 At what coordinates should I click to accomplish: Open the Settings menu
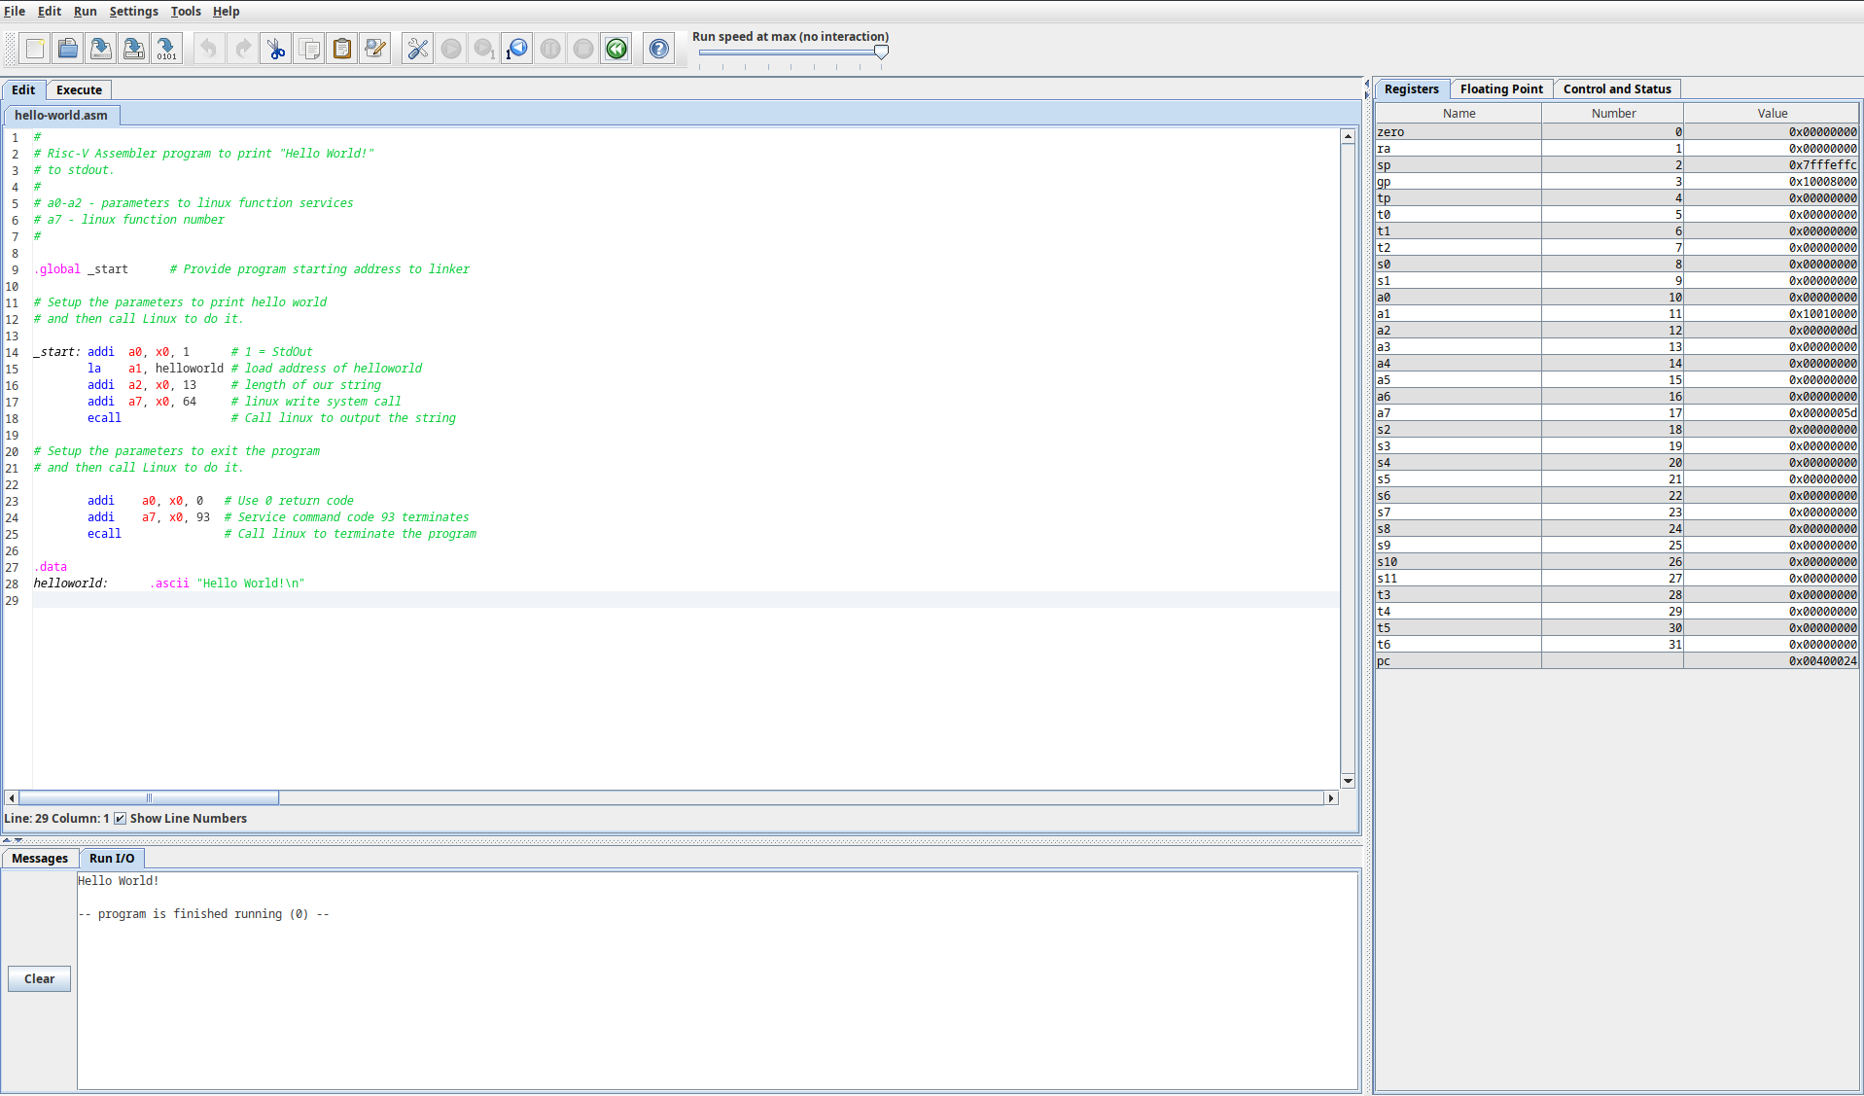[134, 11]
